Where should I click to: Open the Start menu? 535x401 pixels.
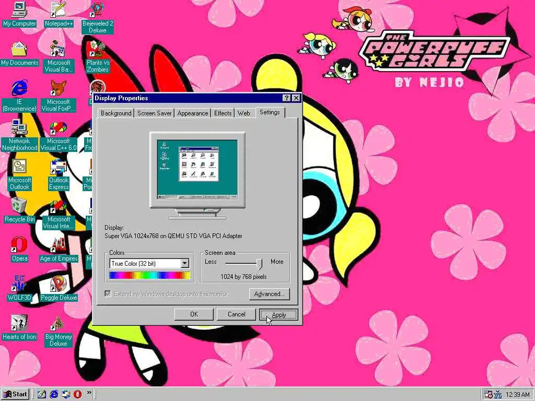coord(15,394)
